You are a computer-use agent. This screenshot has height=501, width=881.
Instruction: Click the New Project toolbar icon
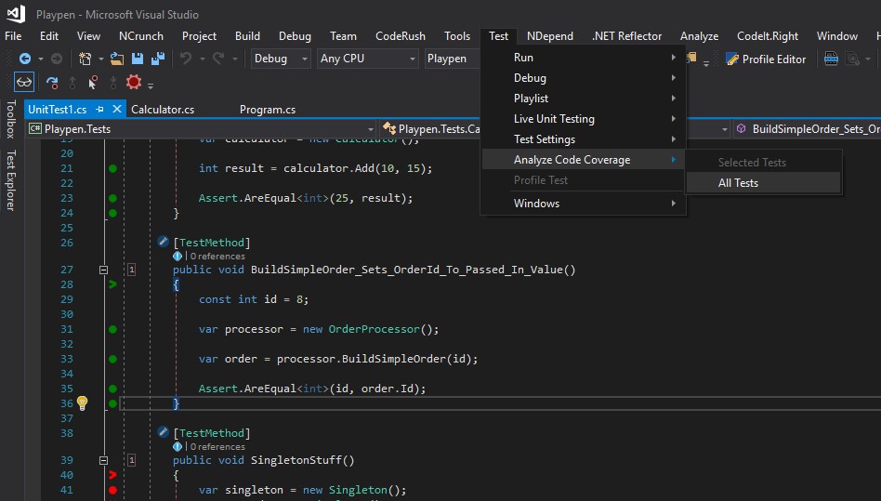pyautogui.click(x=85, y=59)
